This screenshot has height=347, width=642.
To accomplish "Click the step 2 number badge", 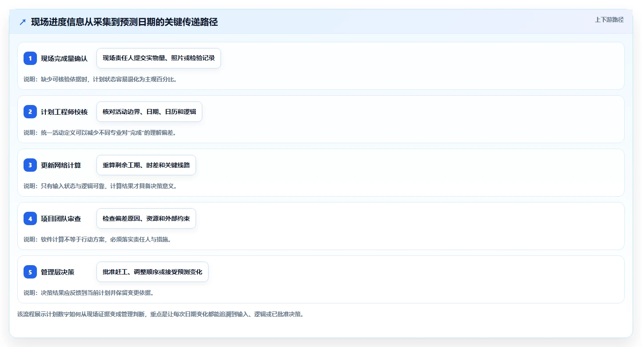I will (30, 112).
